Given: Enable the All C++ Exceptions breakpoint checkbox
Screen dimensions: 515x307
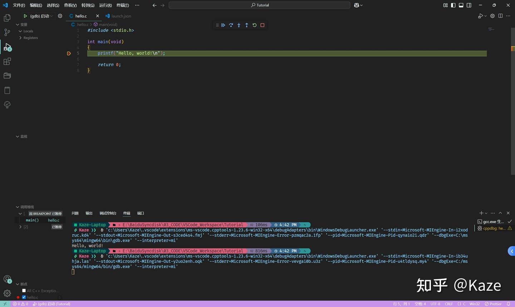Looking at the screenshot, I should pyautogui.click(x=24, y=291).
